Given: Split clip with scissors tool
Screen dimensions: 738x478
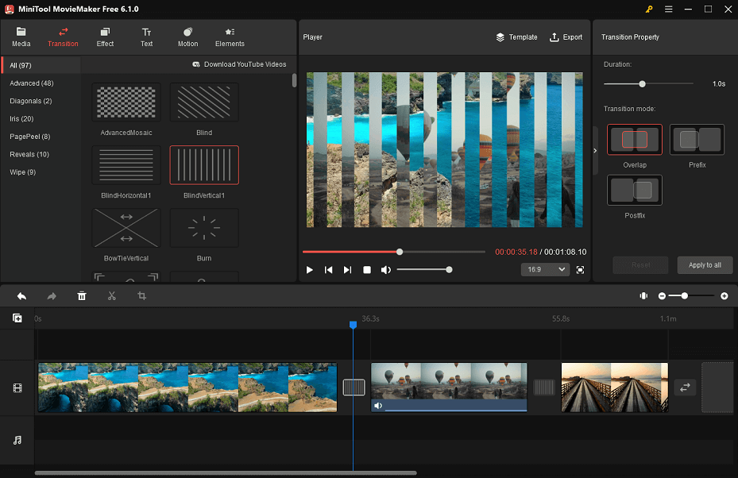Looking at the screenshot, I should pyautogui.click(x=111, y=296).
